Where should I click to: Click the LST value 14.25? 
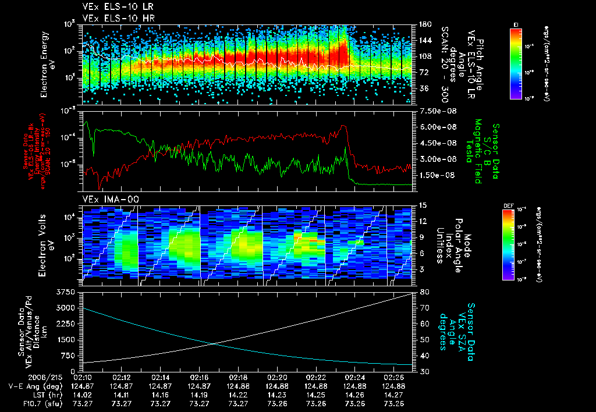click(x=316, y=395)
